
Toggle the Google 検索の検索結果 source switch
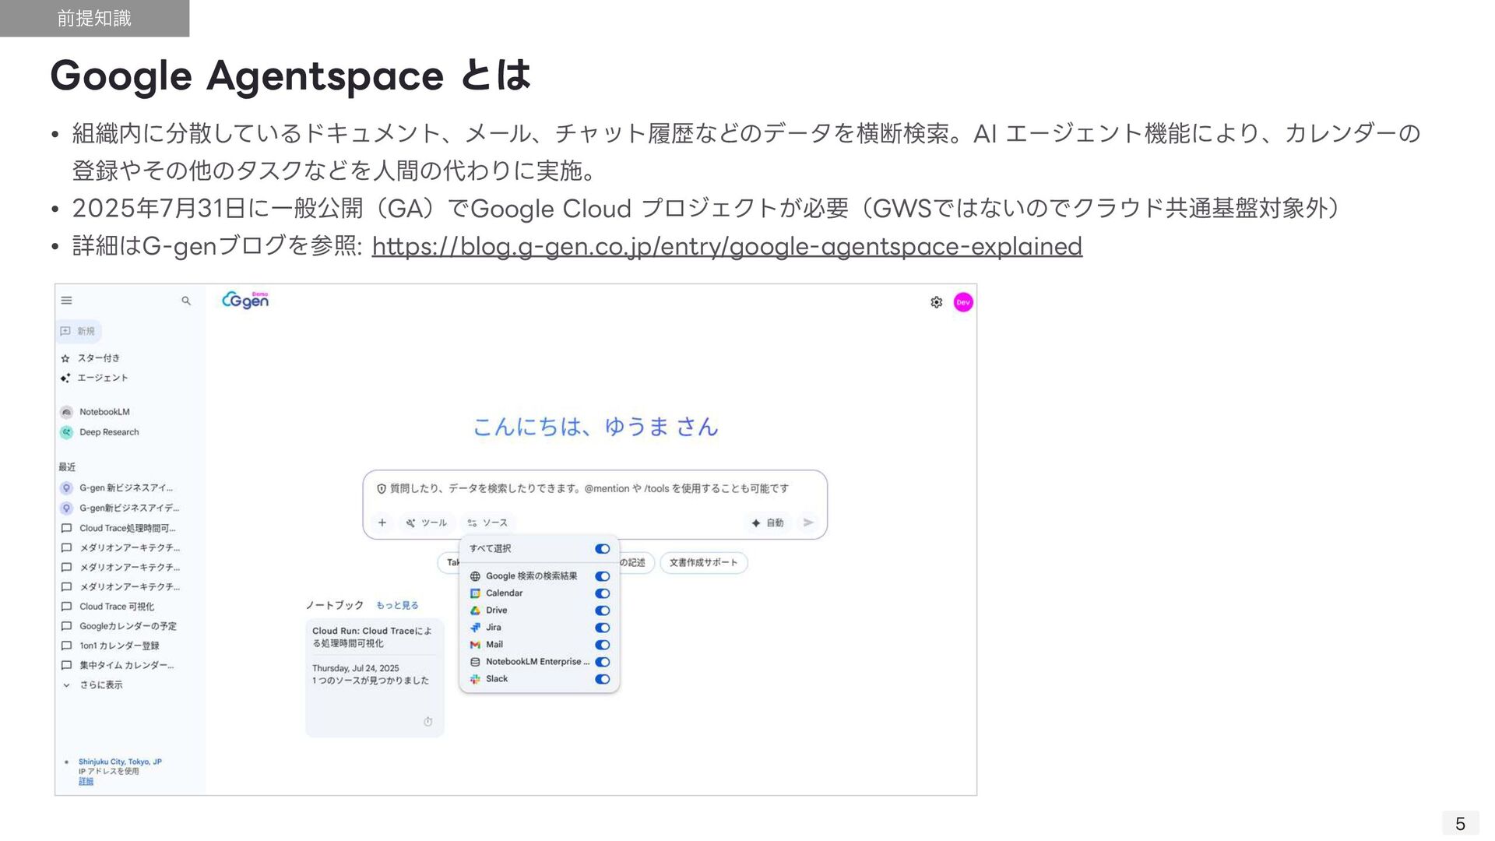603,576
